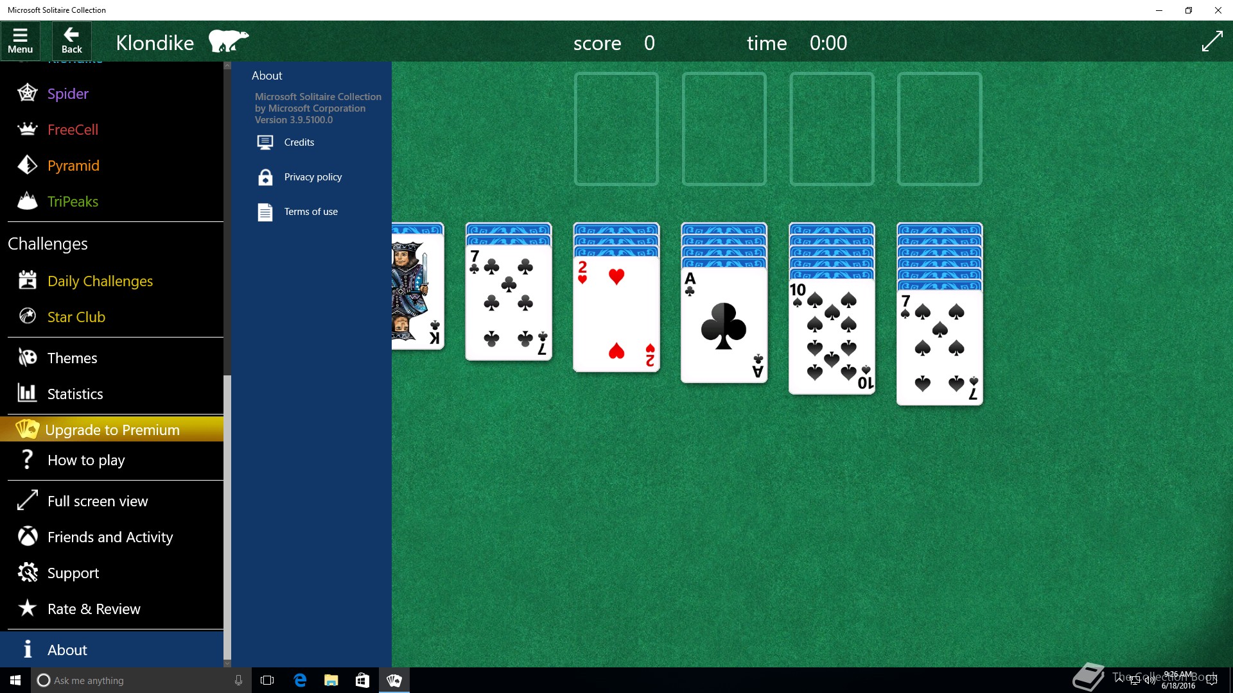The image size is (1233, 693).
Task: Select the Pyramid icon
Action: point(27,165)
